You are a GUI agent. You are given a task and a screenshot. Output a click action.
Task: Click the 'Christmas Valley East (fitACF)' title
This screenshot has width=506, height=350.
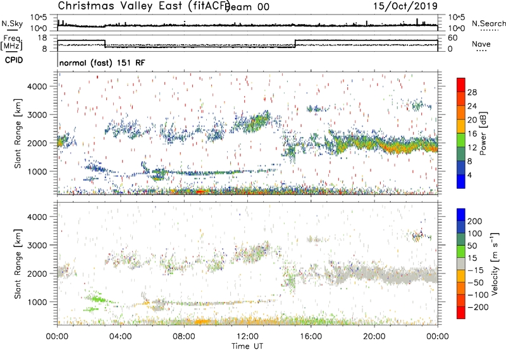[144, 6]
